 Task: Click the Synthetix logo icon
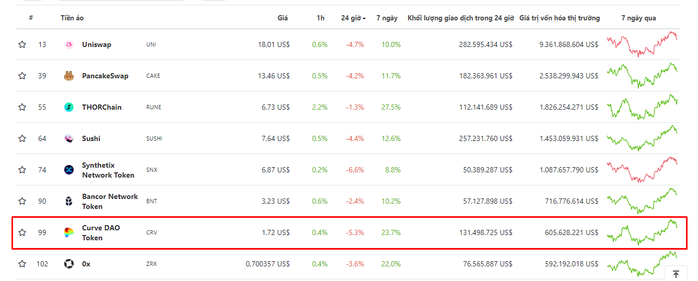tap(69, 170)
